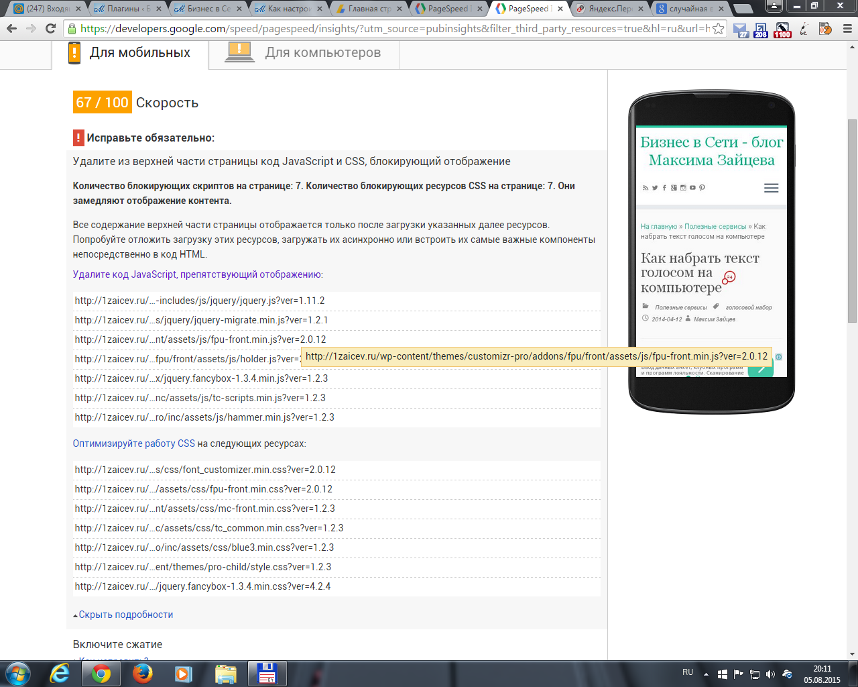This screenshot has width=858, height=687.
Task: Show hidden system tray icons
Action: (706, 674)
